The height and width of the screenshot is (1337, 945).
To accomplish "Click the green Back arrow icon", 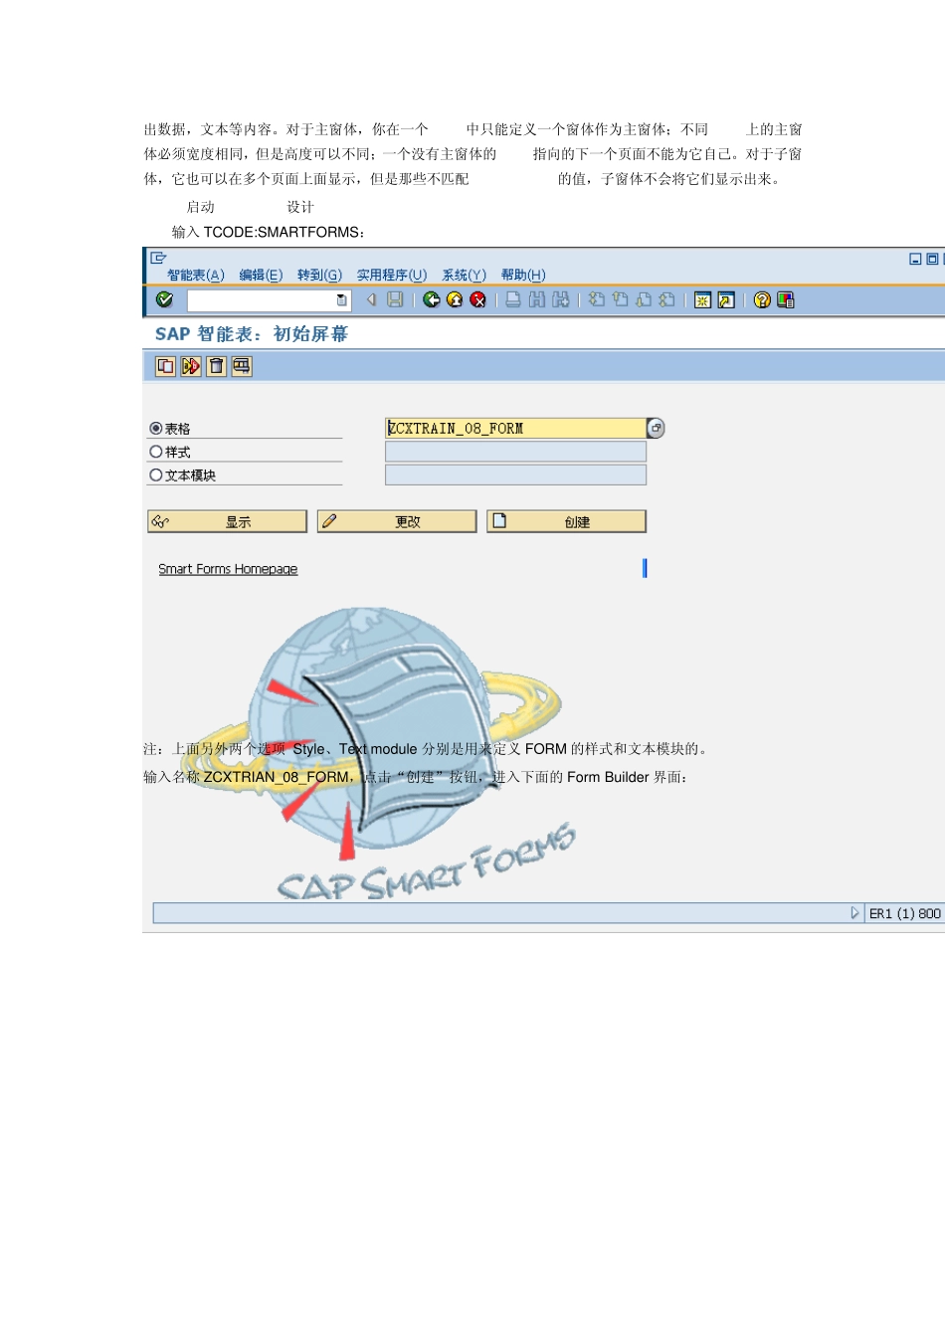I will (x=431, y=299).
